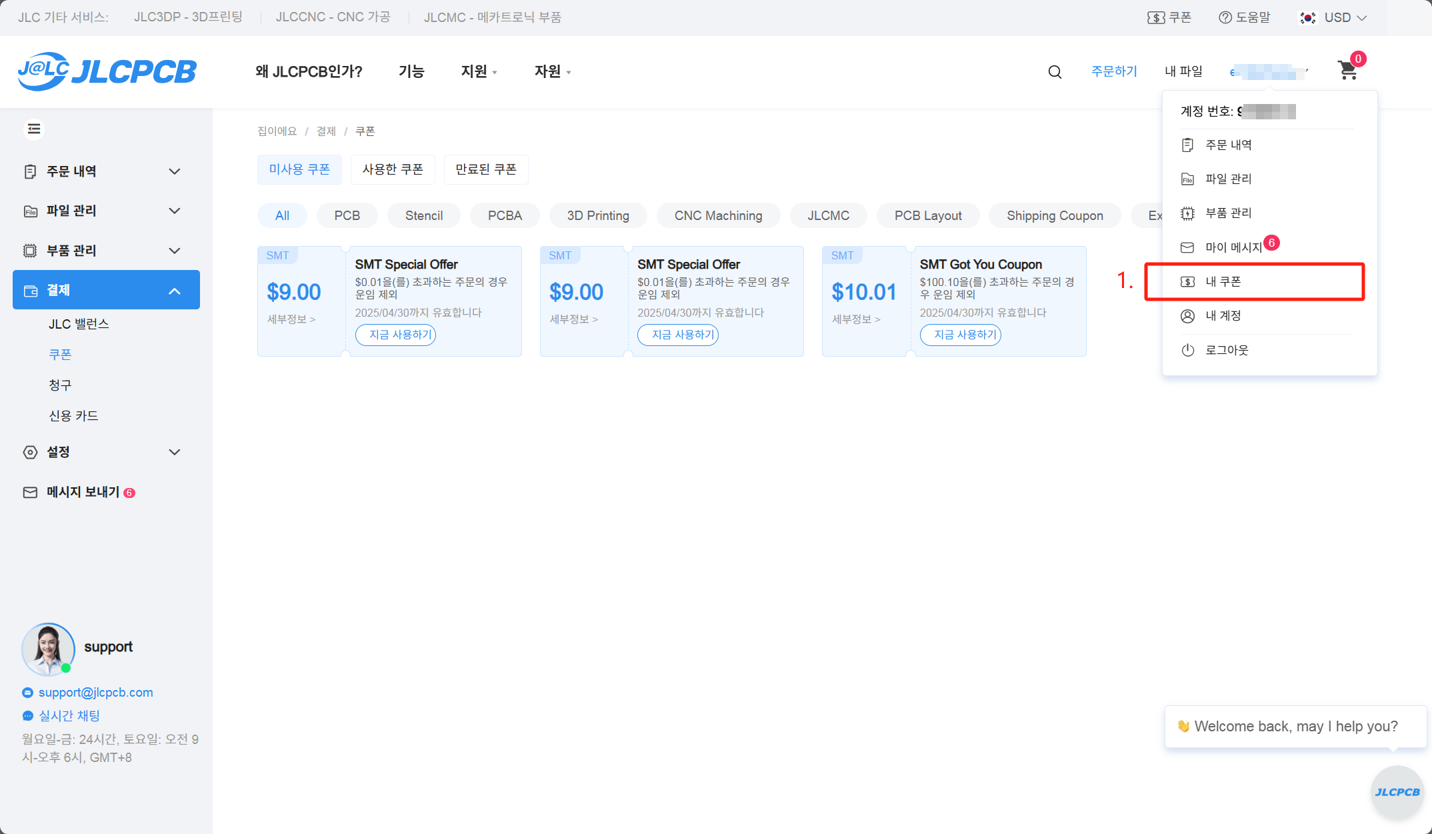
Task: Open 청구 in sidebar
Action: [60, 385]
